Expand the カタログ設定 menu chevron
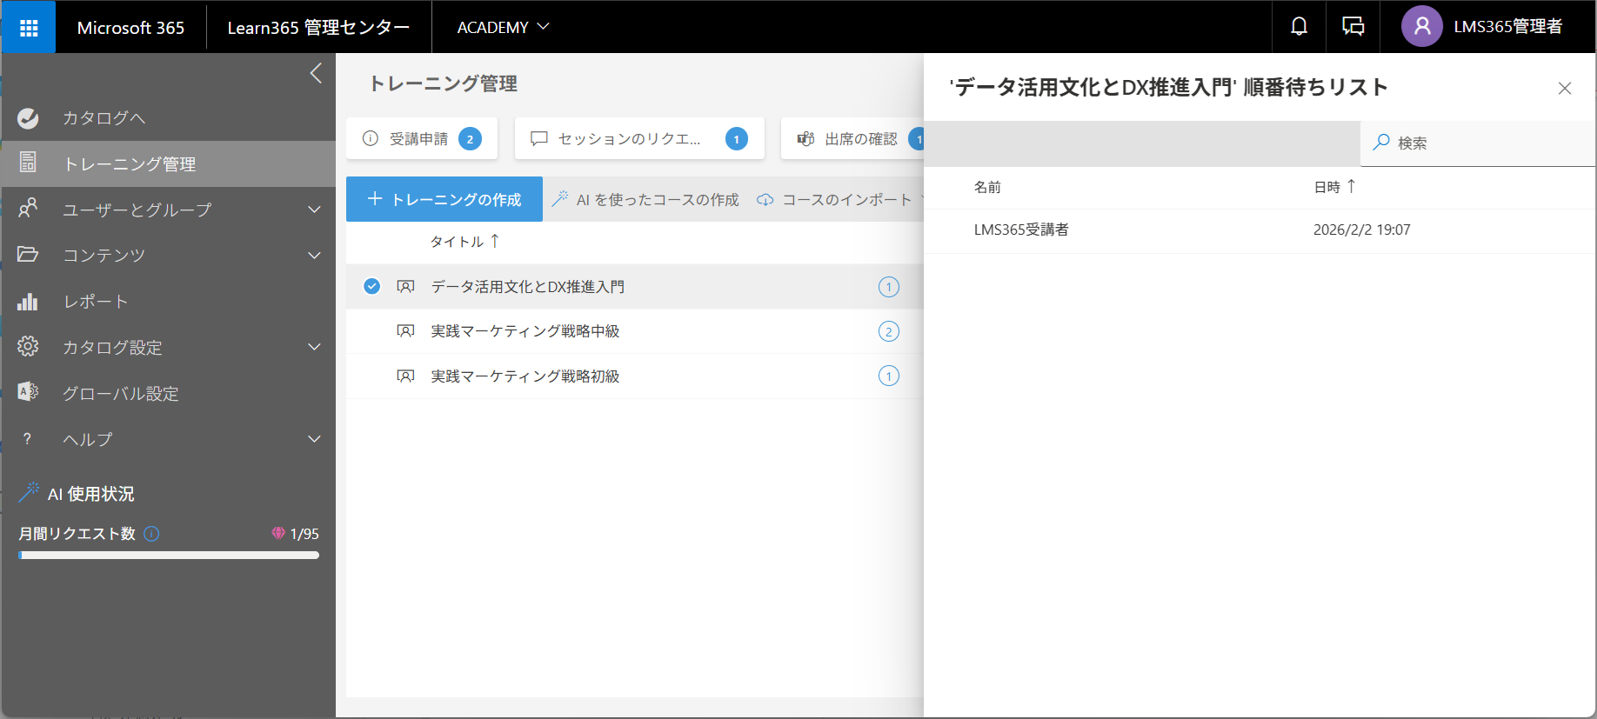 coord(315,347)
